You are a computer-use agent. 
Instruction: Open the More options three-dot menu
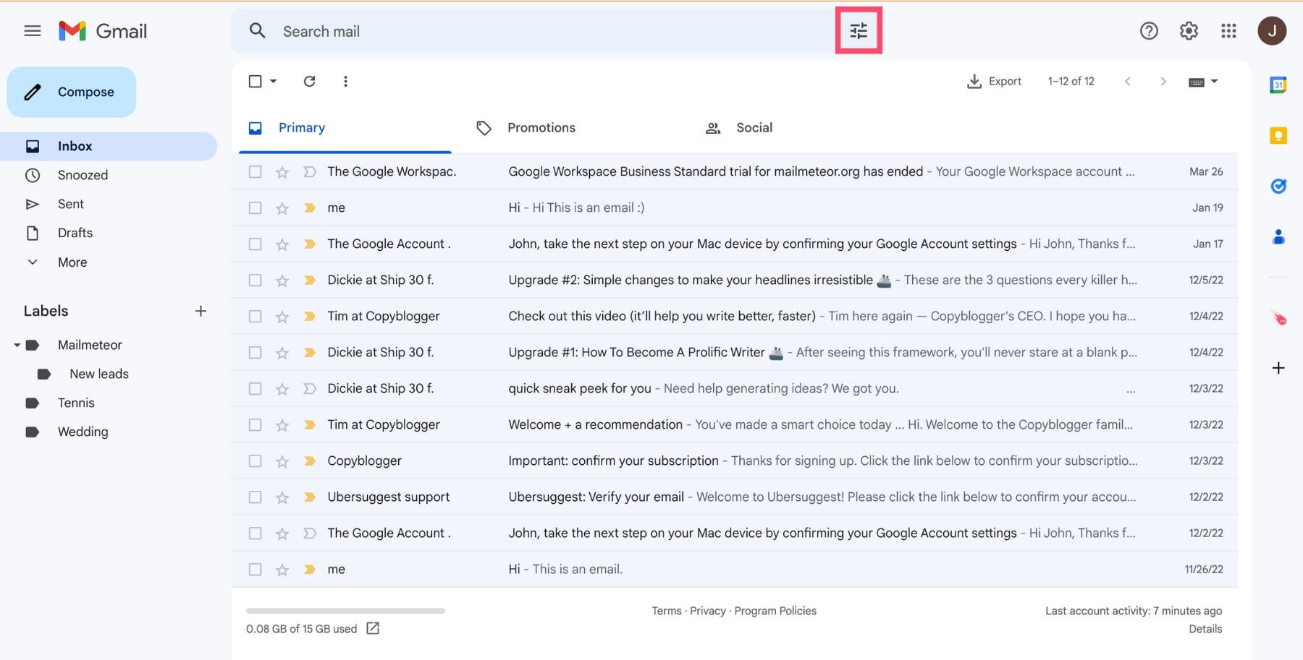tap(345, 81)
